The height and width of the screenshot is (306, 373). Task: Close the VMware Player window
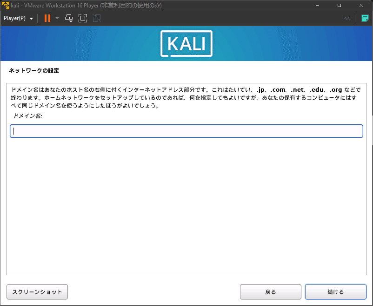point(361,5)
